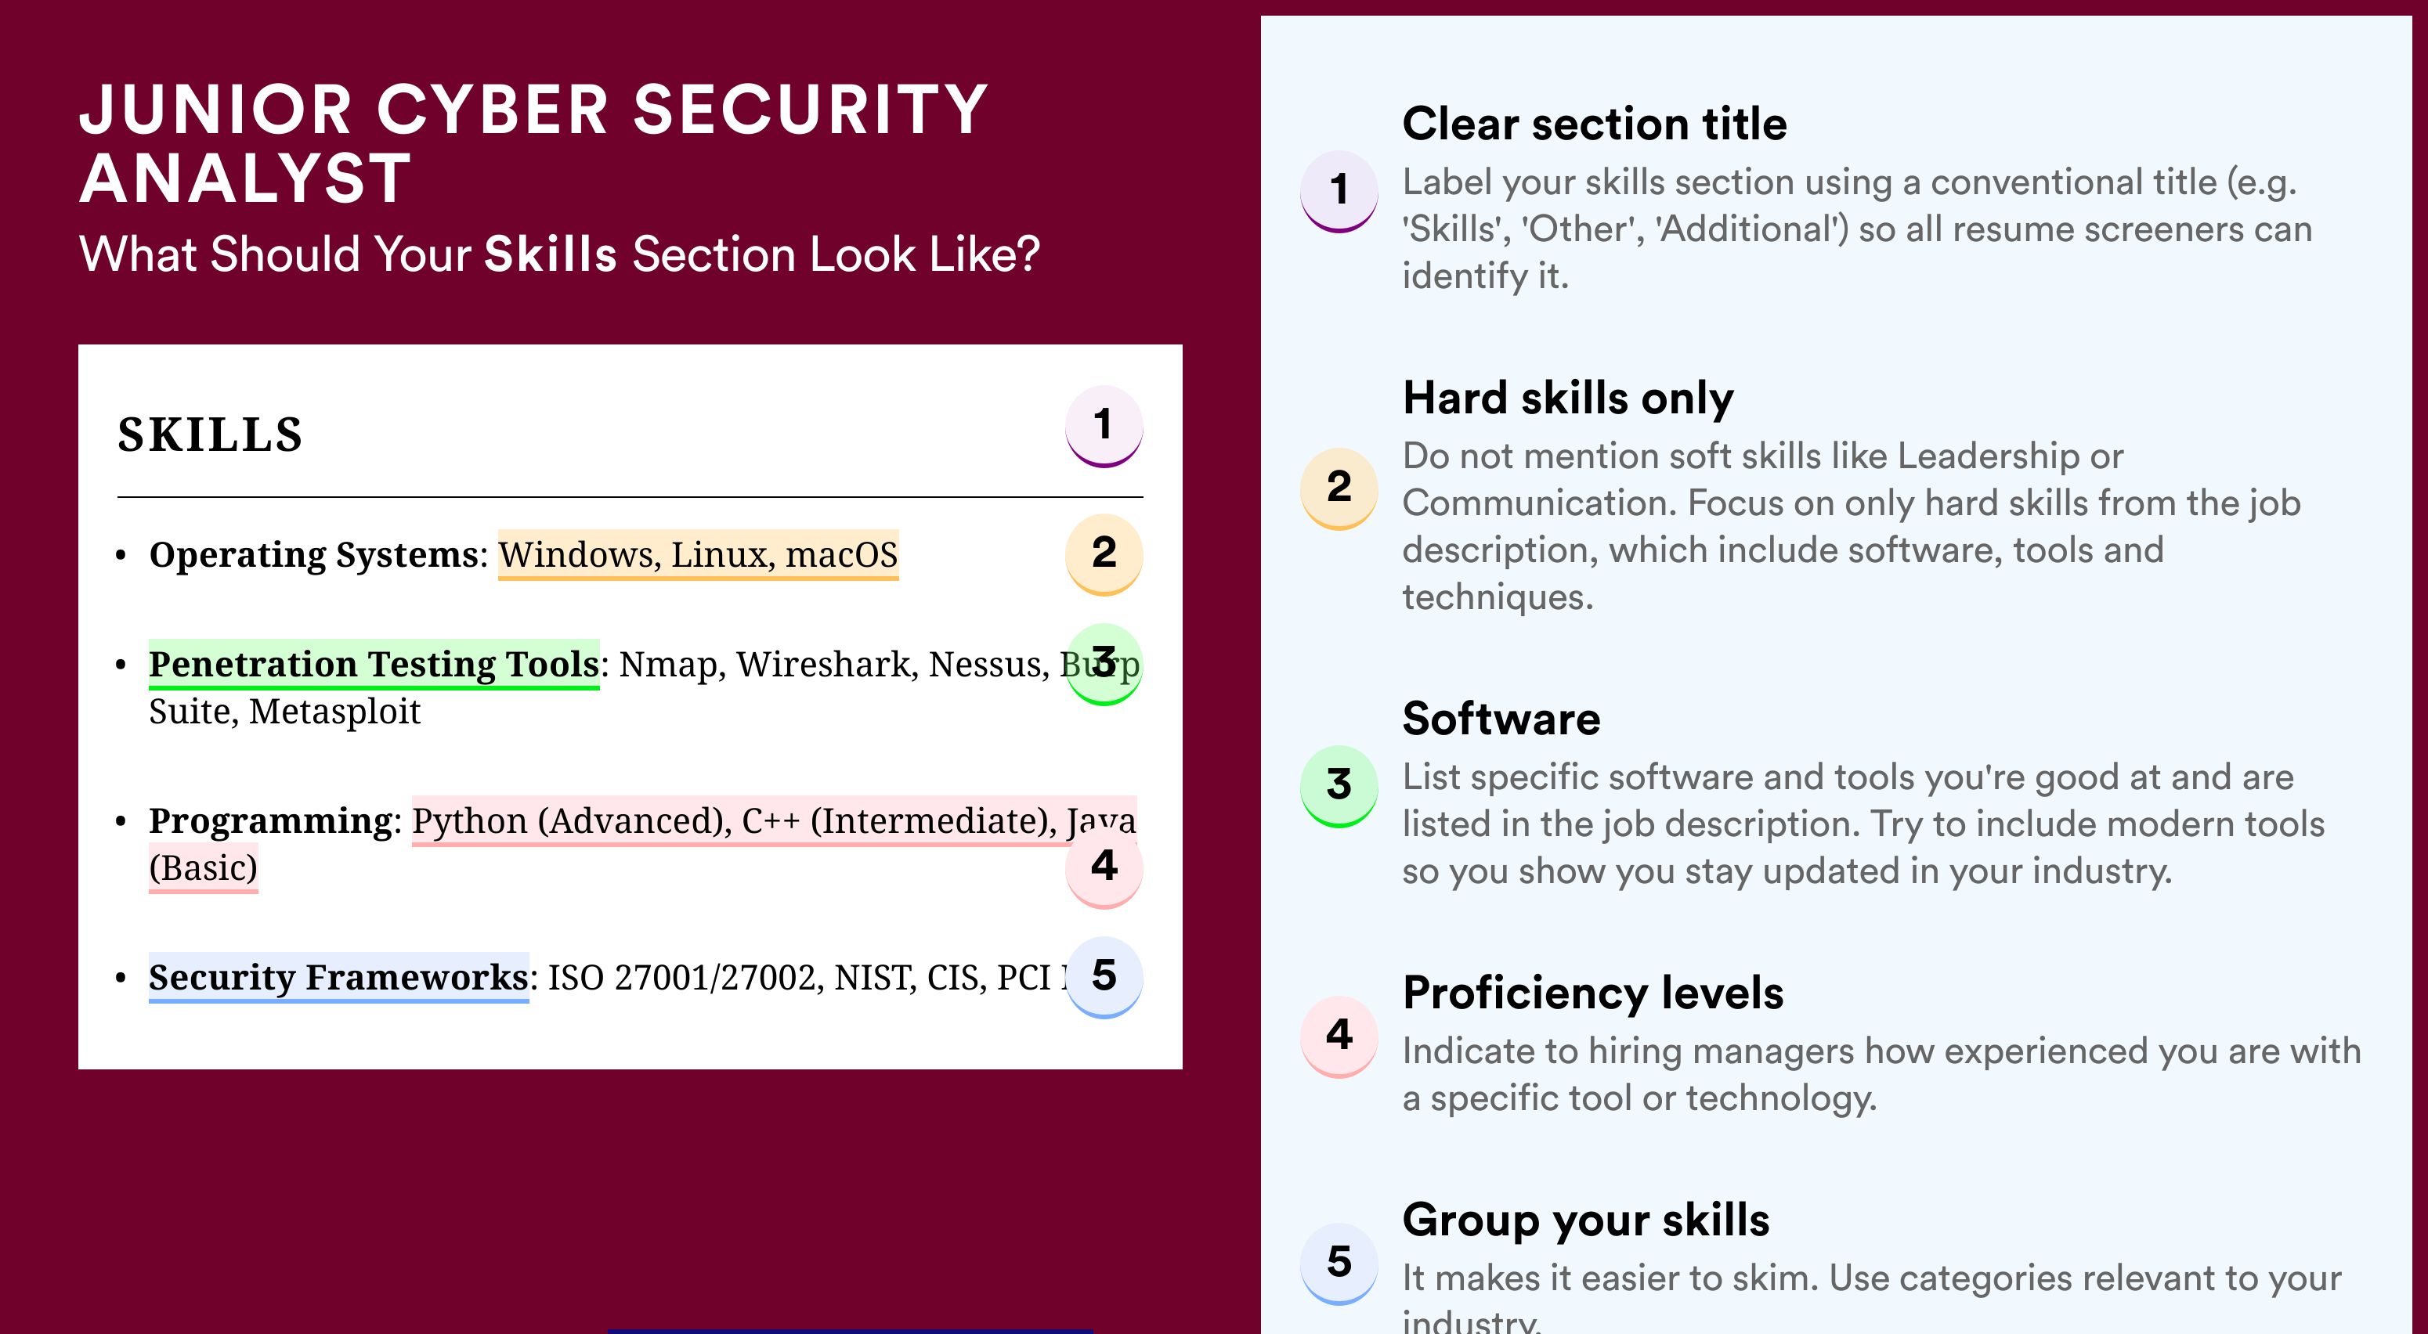Click the Operating Systems label
Image resolution: width=2428 pixels, height=1334 pixels.
315,555
